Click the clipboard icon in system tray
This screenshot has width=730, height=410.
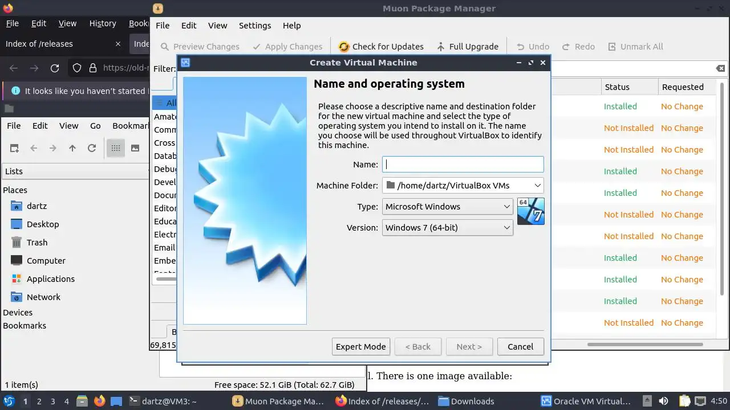pos(685,401)
